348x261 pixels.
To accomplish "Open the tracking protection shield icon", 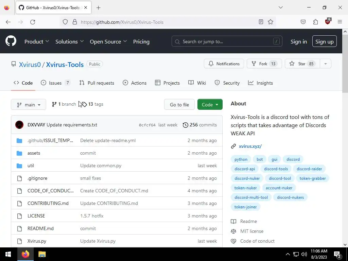I will click(x=65, y=22).
